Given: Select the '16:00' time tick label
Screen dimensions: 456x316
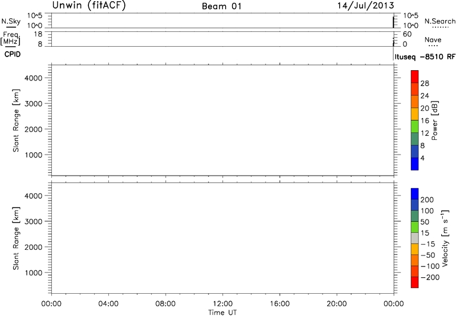Looking at the screenshot, I should coord(279,304).
